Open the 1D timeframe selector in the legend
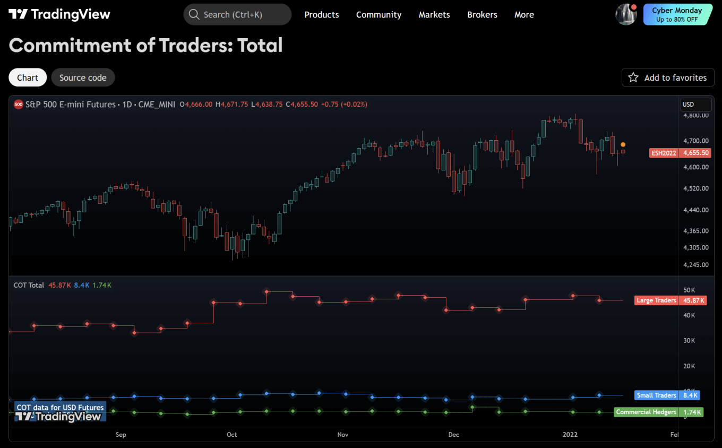Screen dimensions: 722x448 click(127, 104)
